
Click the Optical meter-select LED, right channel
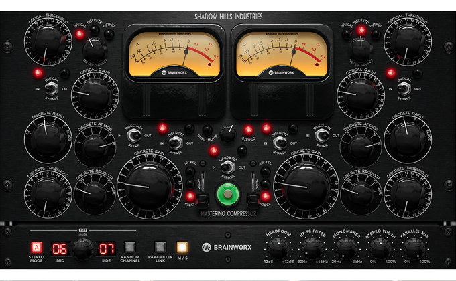347,35
